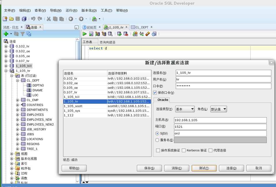Click the Unshared SQL Worksheet icon
Screen dimensions: 276x187
point(135,34)
